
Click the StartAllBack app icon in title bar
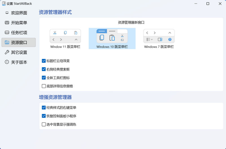pos(3,4)
